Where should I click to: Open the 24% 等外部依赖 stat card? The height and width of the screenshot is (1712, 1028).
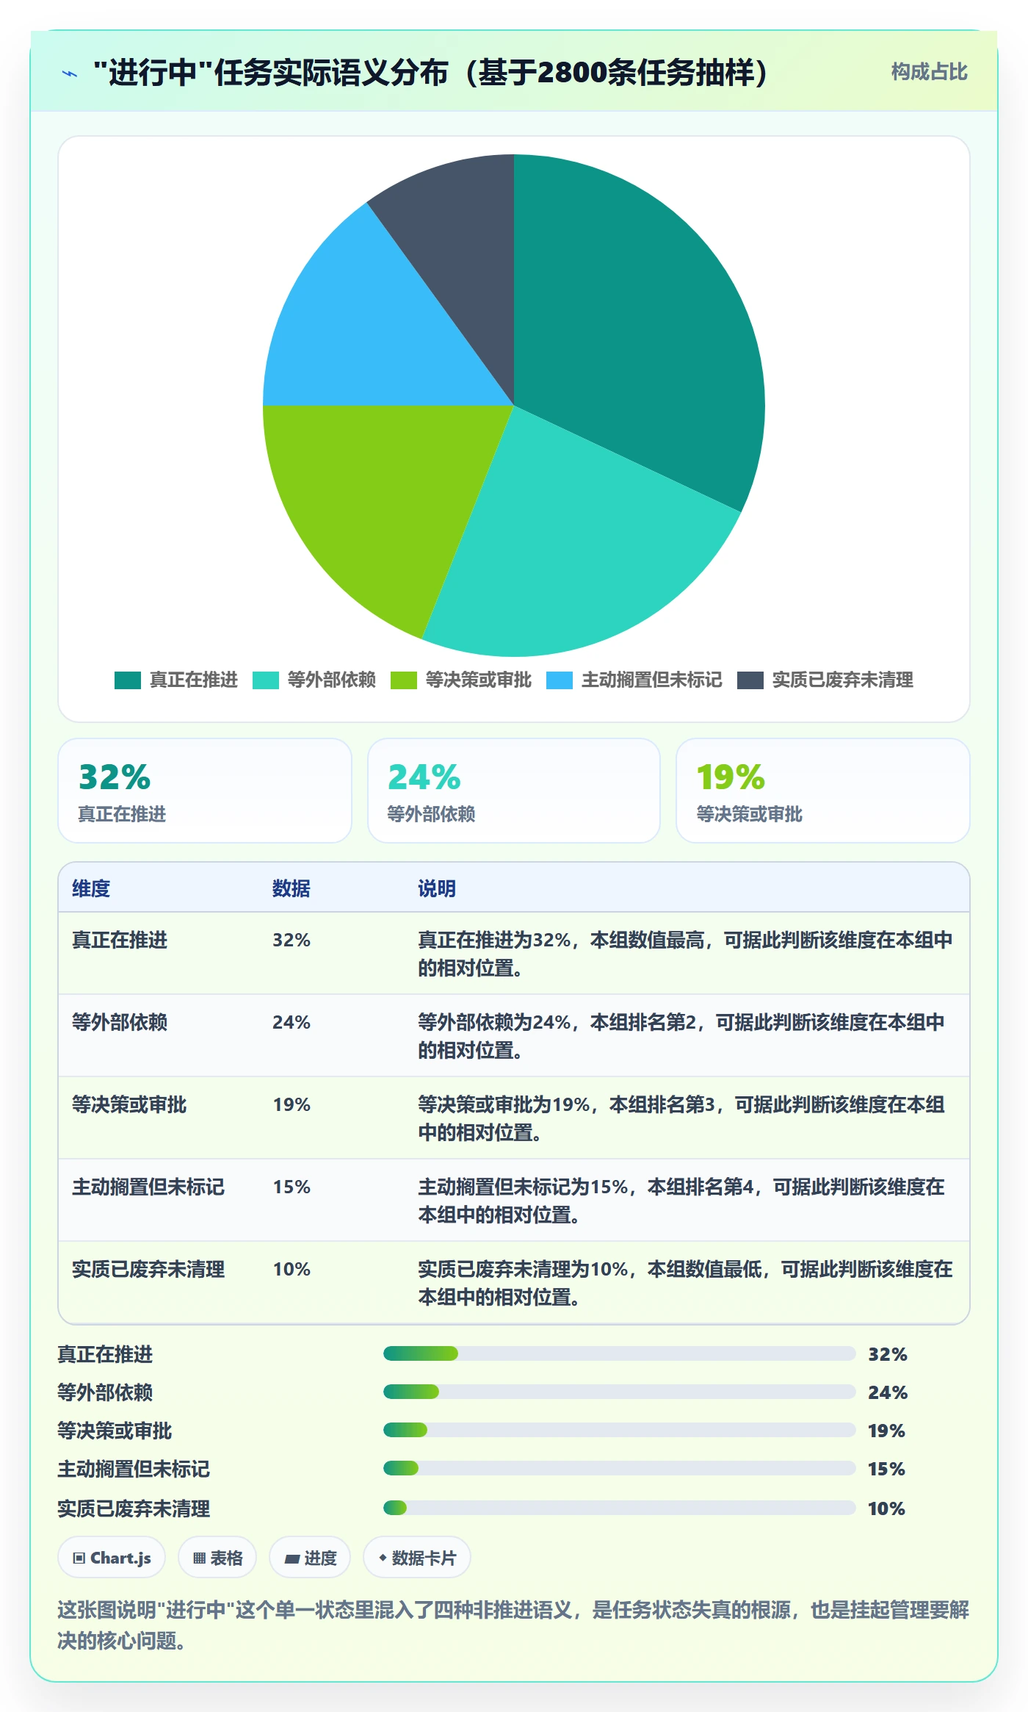(514, 791)
